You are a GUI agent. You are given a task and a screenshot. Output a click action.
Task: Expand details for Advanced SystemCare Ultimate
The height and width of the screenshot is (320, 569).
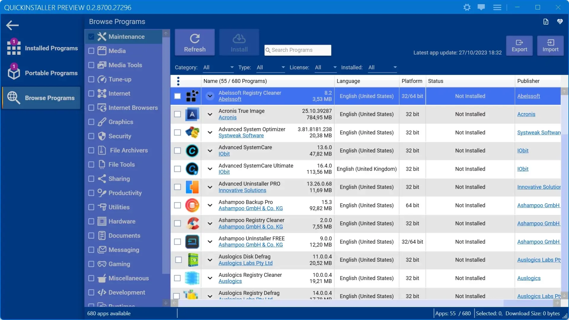tap(210, 169)
